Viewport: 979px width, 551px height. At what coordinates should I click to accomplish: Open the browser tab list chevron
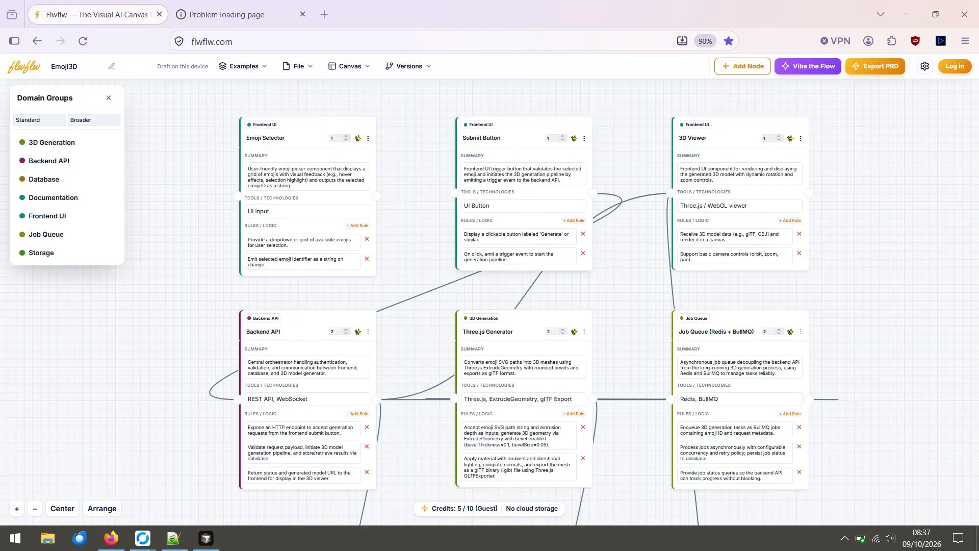pos(880,14)
